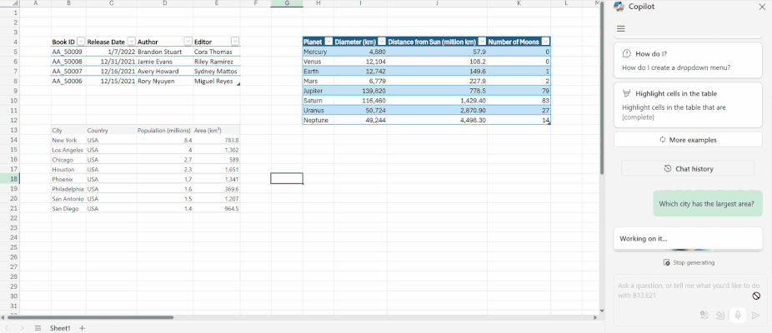Screen dimensions: 772x333
Task: Select the cell containing 'San Antonio'
Action: click(x=68, y=199)
